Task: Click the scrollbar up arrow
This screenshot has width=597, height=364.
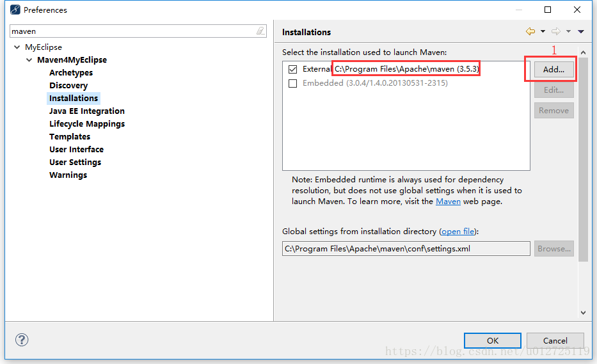Action: 583,52
